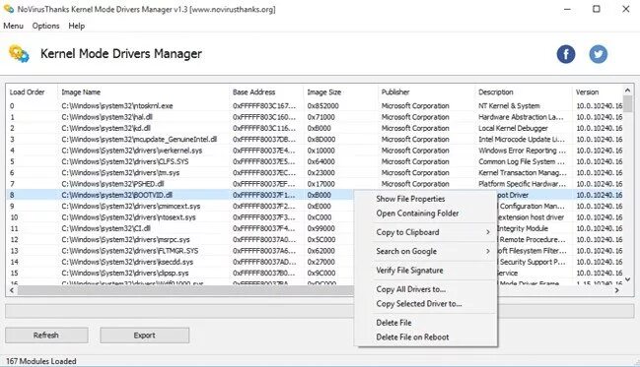Open the Options menu

pos(45,26)
